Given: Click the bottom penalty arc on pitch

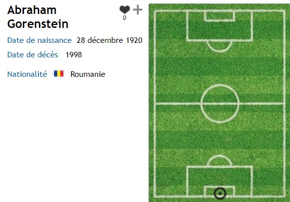Looking at the screenshot, I should pyautogui.click(x=219, y=160).
